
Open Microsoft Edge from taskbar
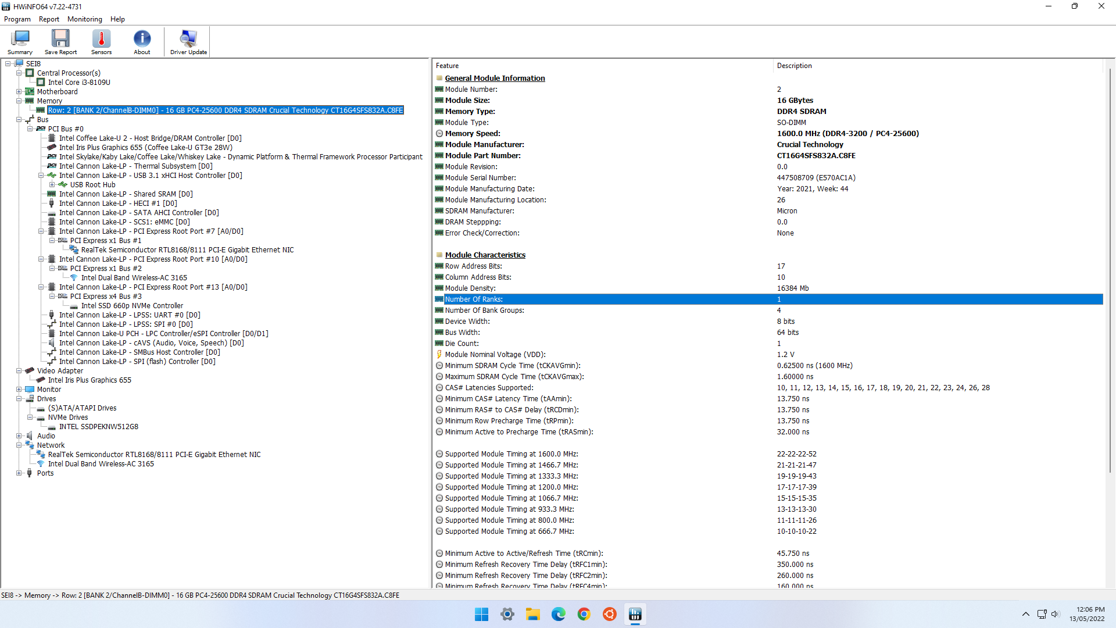click(x=559, y=615)
